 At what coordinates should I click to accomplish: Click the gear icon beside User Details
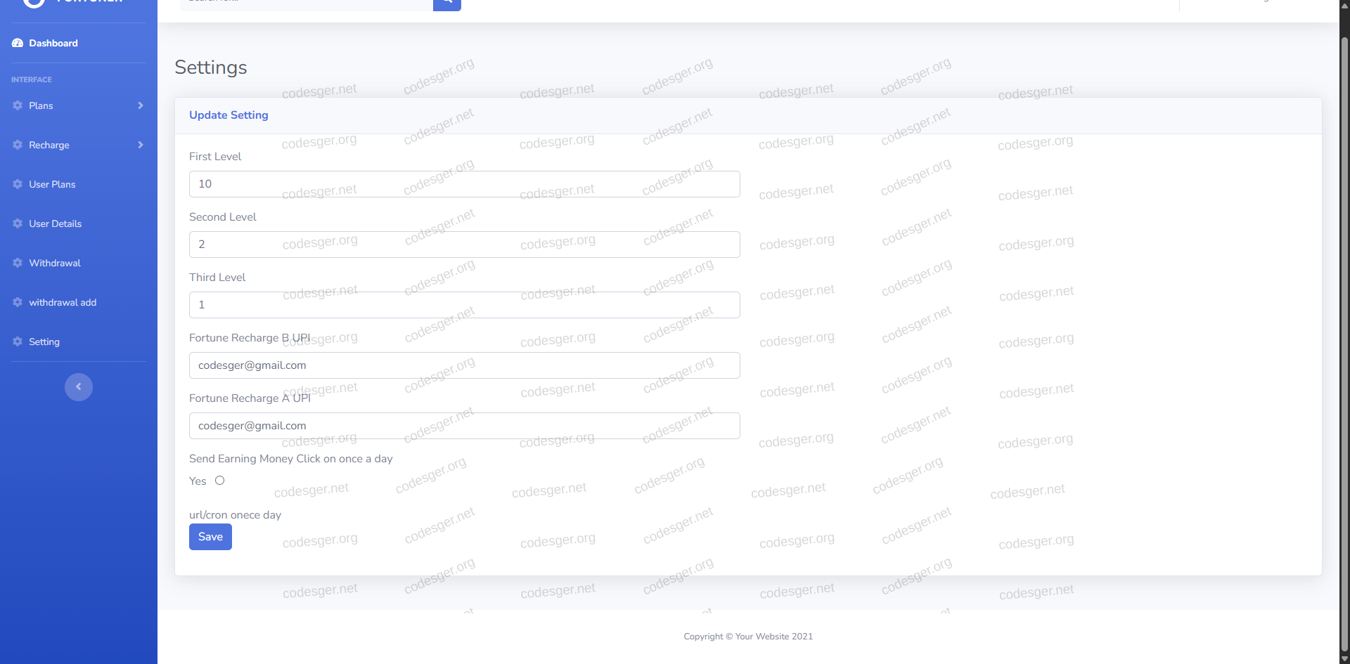pos(18,223)
